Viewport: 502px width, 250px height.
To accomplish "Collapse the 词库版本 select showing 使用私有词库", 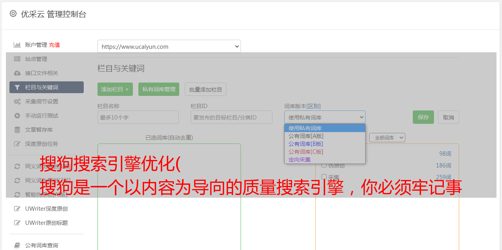I will [325, 117].
